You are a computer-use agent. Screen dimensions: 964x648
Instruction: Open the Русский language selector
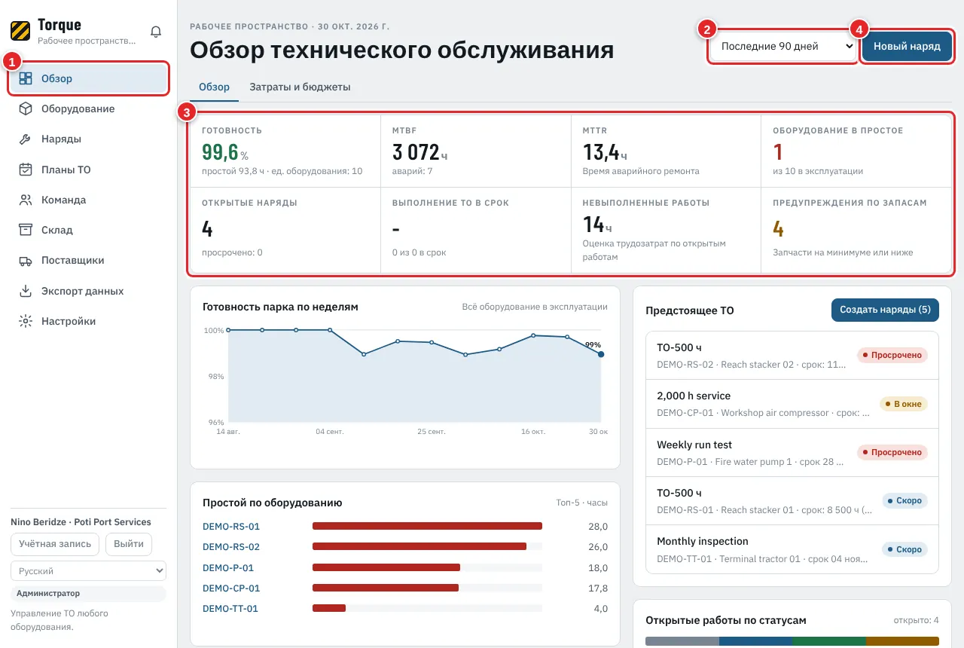pyautogui.click(x=88, y=571)
